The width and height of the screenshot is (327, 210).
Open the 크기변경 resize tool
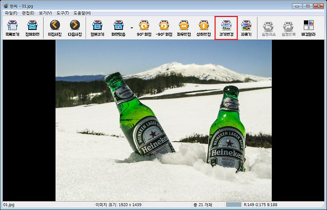(x=226, y=28)
